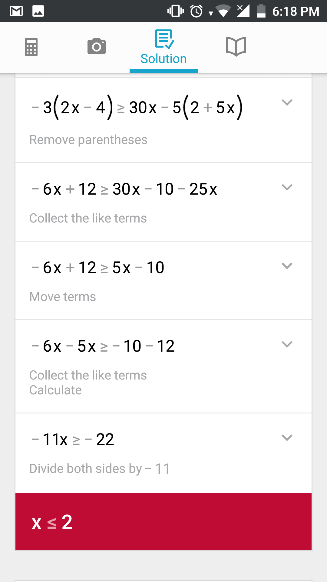
Task: Open the calculator keypad tab
Action: (31, 47)
